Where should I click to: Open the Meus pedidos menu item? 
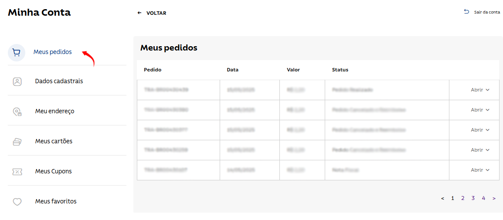coord(53,52)
